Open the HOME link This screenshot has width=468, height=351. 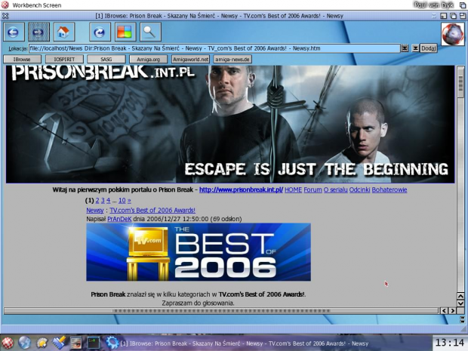tap(294, 189)
